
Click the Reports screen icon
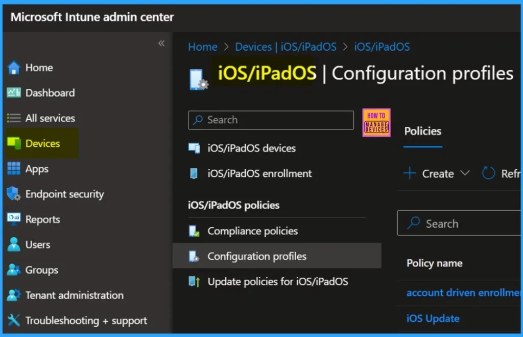[x=14, y=219]
